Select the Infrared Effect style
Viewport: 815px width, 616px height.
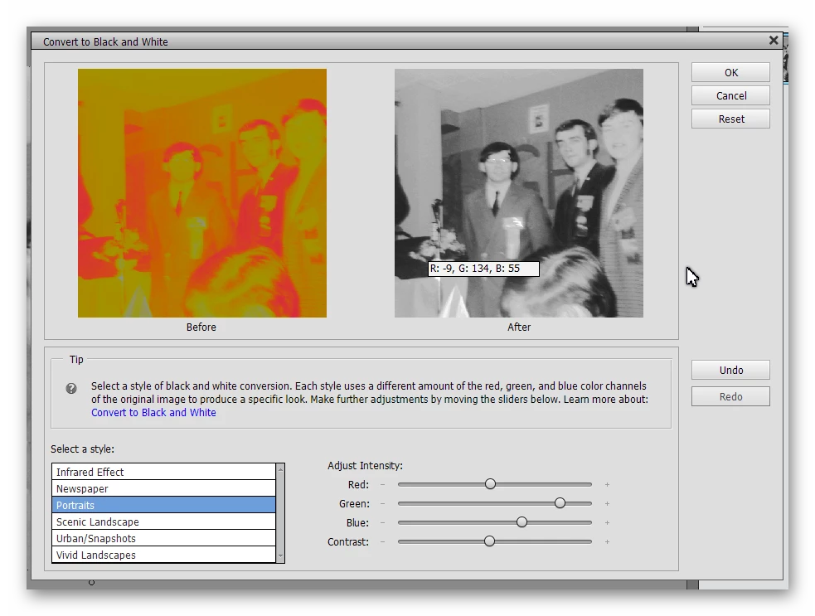[163, 472]
